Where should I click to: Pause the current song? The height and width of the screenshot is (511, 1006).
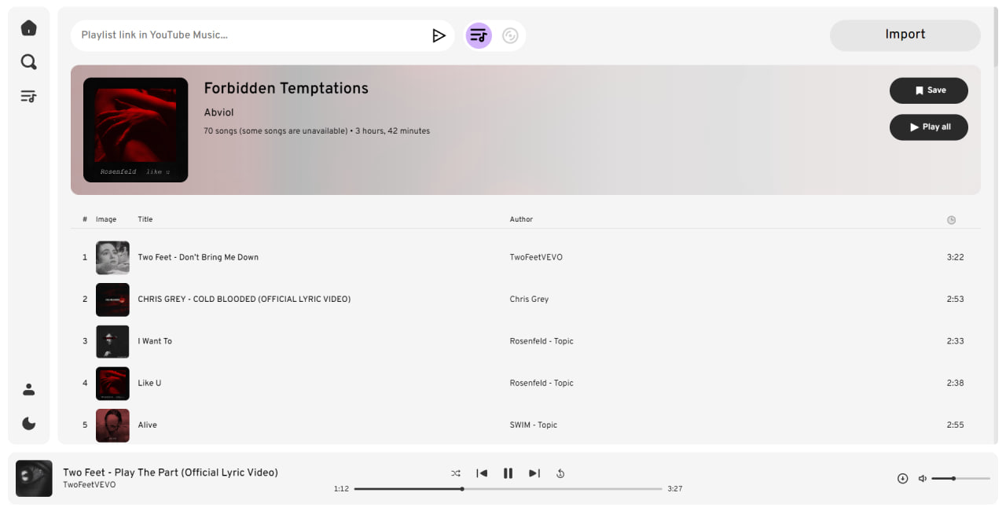[x=508, y=473]
